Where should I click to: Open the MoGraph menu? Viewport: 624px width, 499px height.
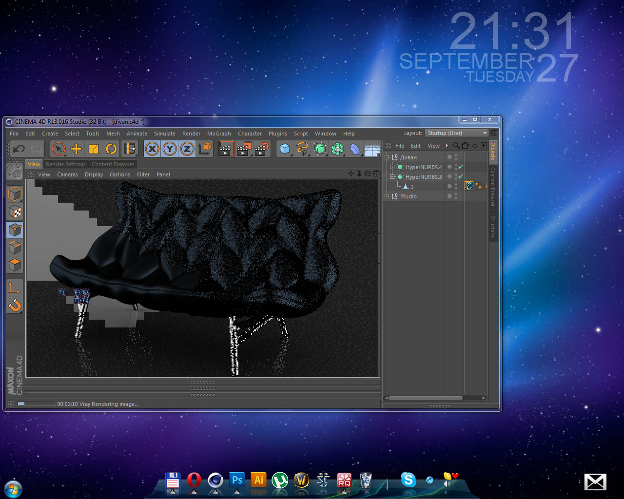coord(219,134)
